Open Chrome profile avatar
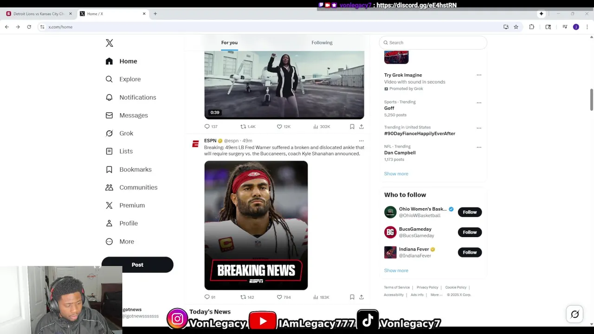The height and width of the screenshot is (334, 594). click(576, 27)
